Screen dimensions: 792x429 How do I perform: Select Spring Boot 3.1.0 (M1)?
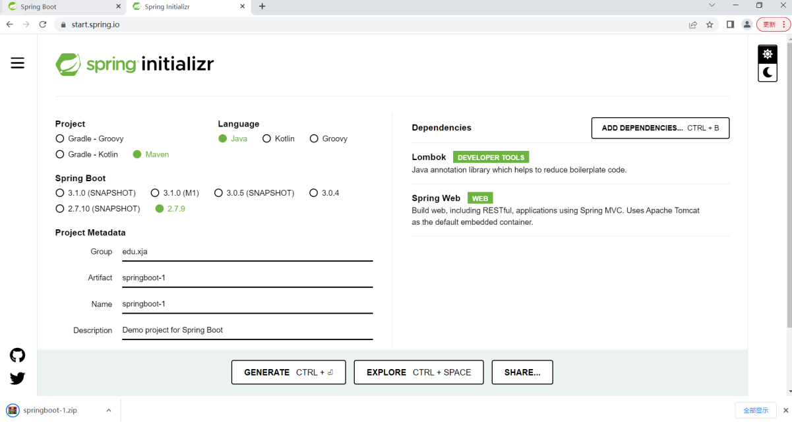point(175,193)
